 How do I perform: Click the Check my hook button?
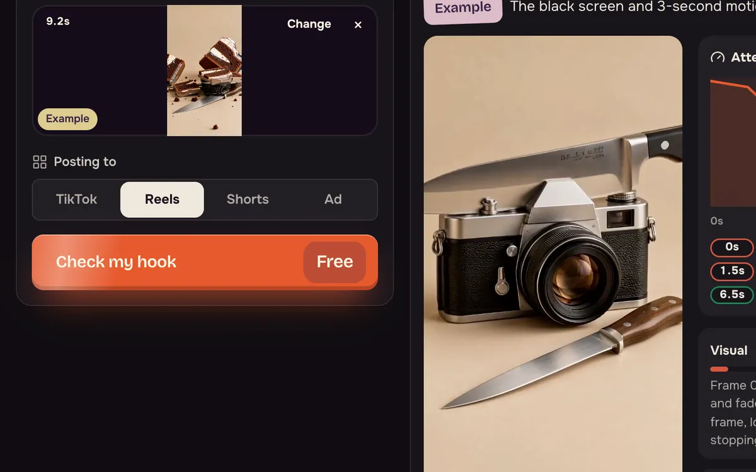pyautogui.click(x=205, y=262)
